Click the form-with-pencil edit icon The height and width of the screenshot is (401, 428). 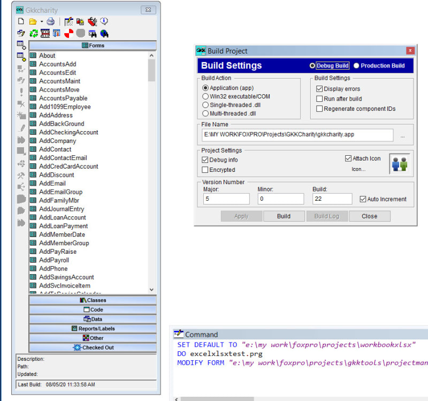click(69, 21)
